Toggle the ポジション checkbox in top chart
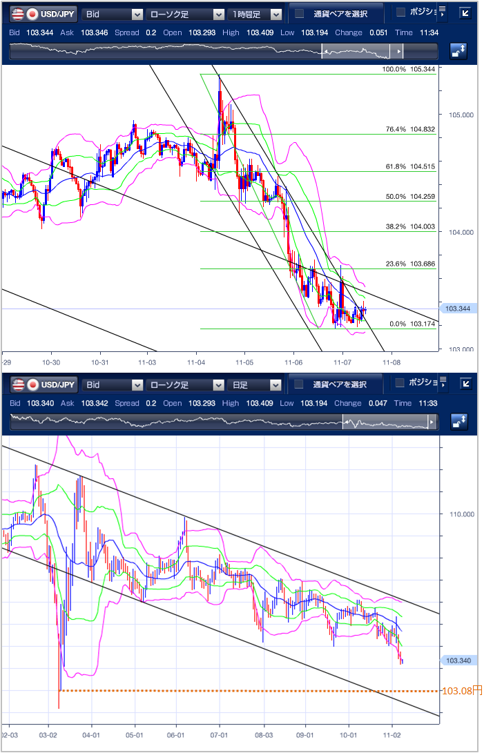Screen dimensions: 493x753 [x=400, y=12]
